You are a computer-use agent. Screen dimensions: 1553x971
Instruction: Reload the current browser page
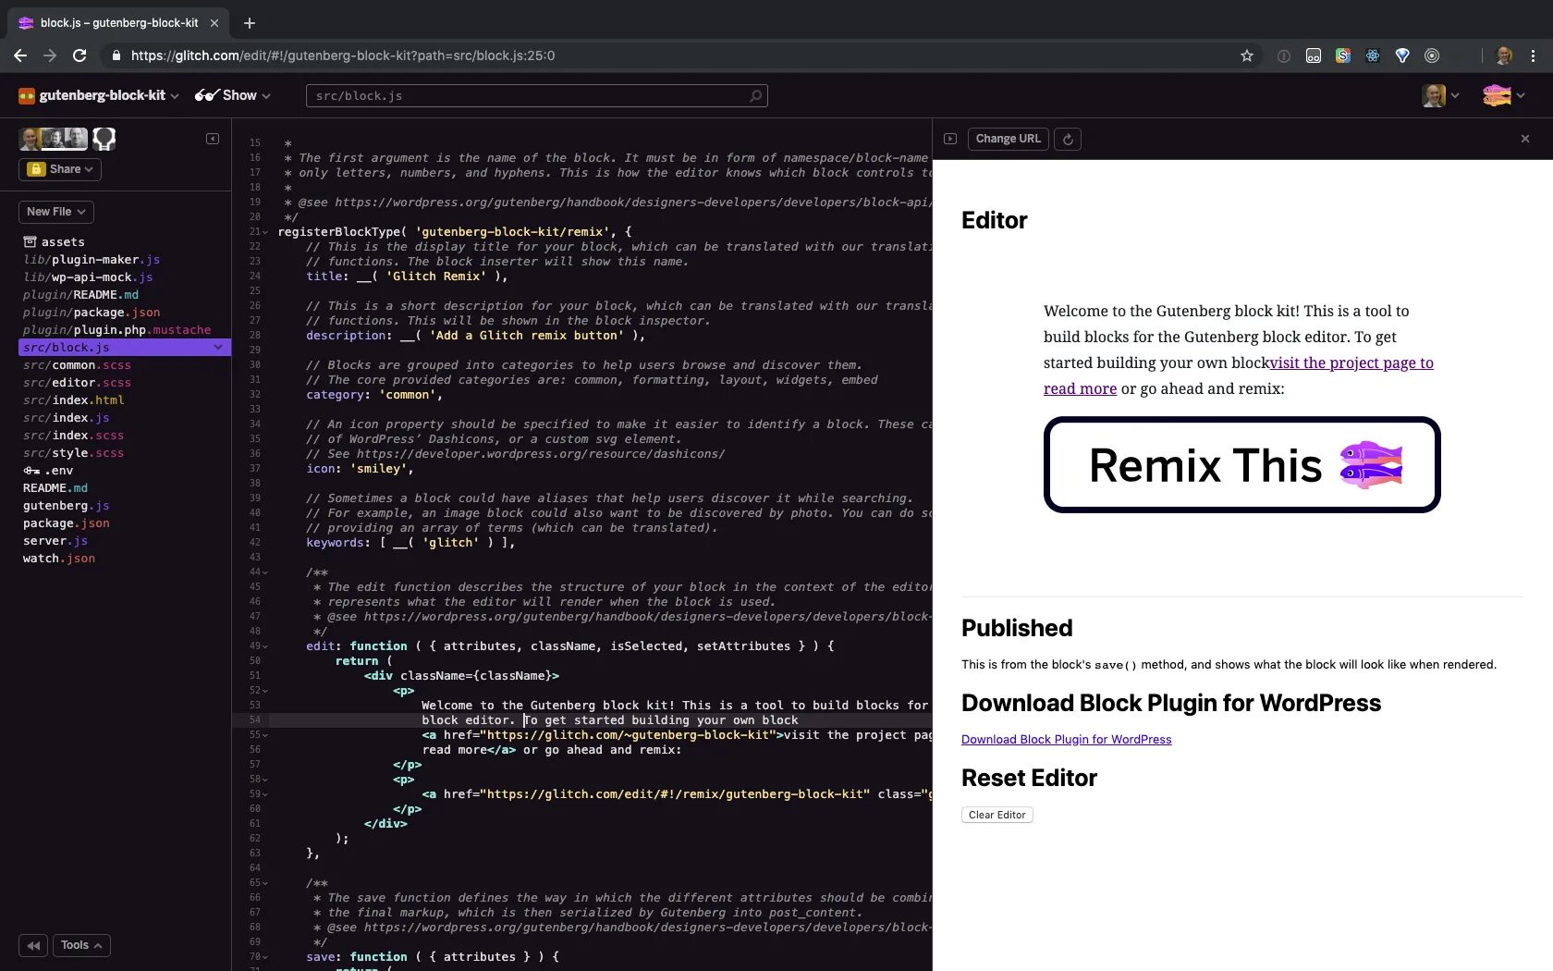click(x=79, y=55)
